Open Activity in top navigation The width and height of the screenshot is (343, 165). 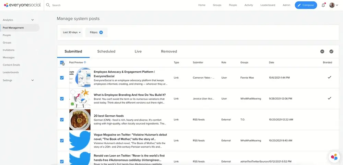tap(249, 5)
